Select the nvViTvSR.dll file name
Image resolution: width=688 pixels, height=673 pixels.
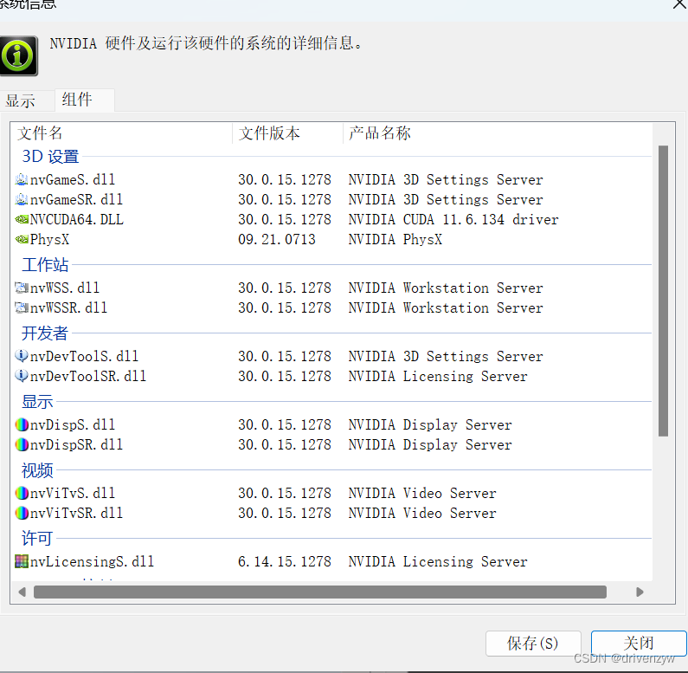tap(77, 513)
